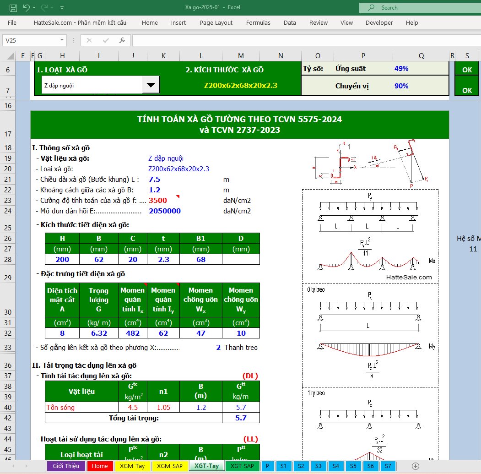This screenshot has height=474, width=481.
Task: Open the Redo history dropdown arrow
Action: (x=52, y=8)
